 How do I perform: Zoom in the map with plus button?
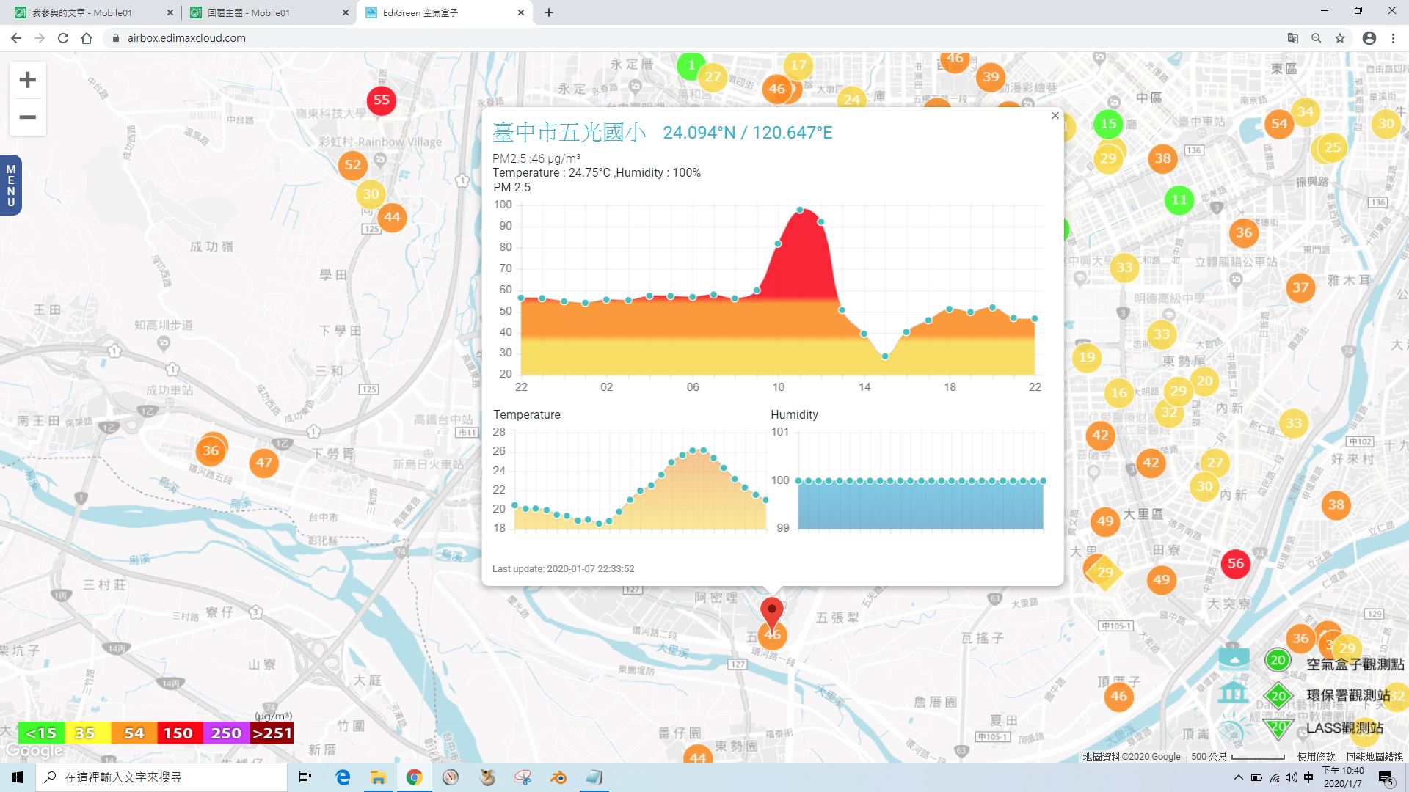27,80
